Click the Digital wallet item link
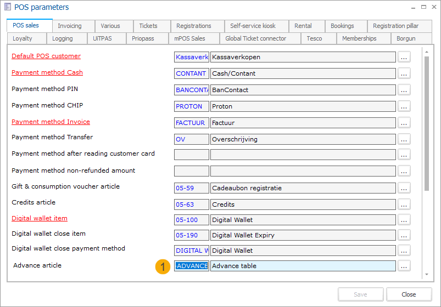Screen dimensions: 441x307 click(40, 218)
